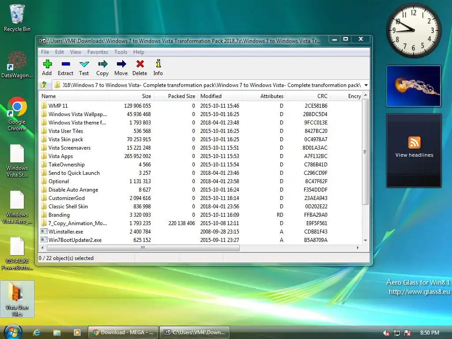Click View headlines in feed gadget
Viewport: 452px width, 339px height.
tap(414, 155)
